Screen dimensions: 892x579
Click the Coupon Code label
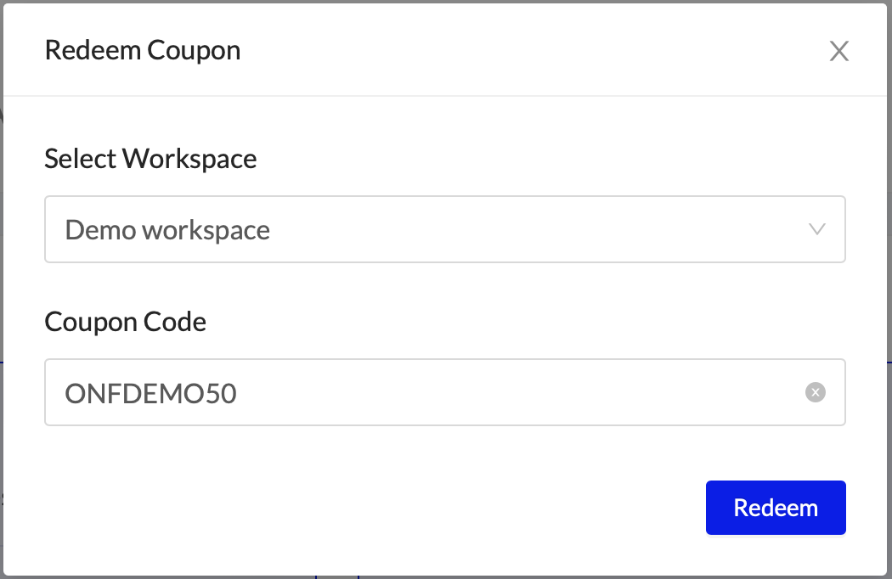[x=125, y=322]
